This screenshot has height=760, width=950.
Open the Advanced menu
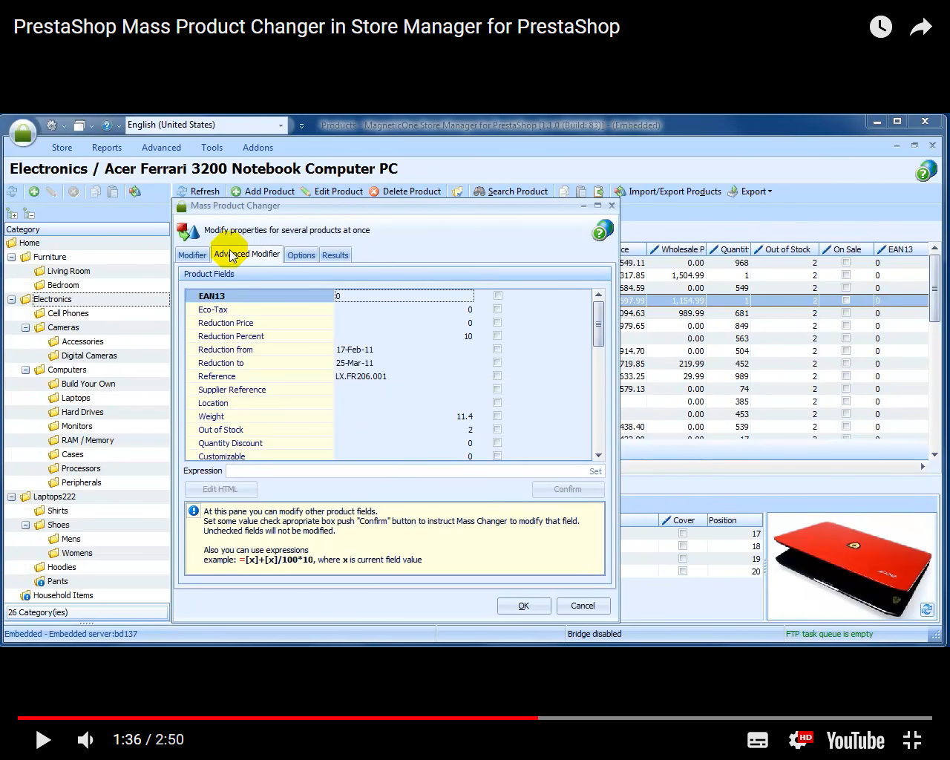click(161, 148)
